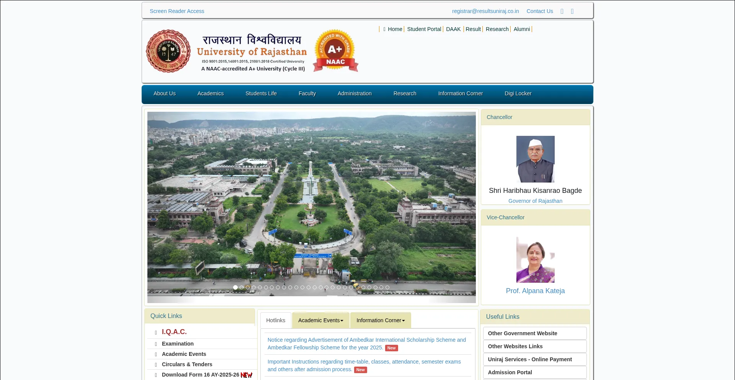Click the bullet icon beside Circulars & Tenders
The width and height of the screenshot is (735, 380).
click(156, 365)
